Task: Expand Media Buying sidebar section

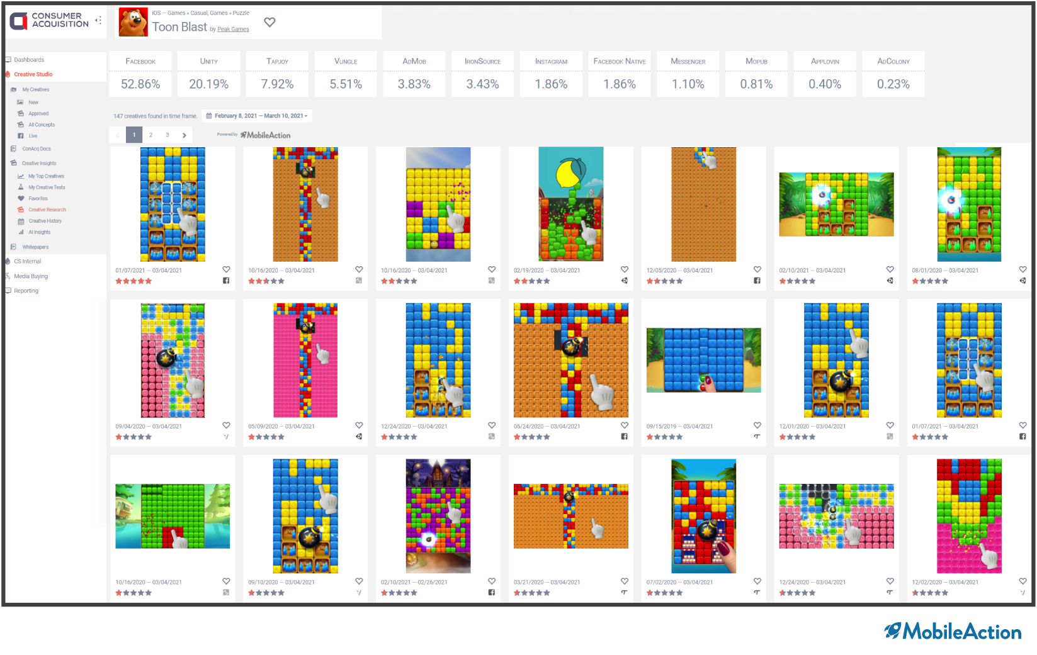Action: [x=31, y=276]
